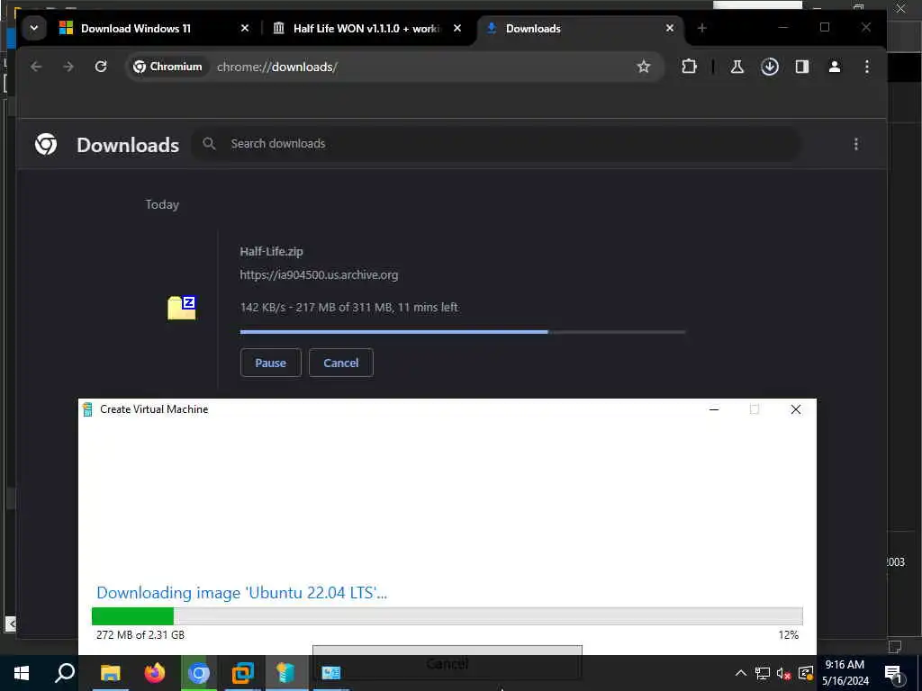
Task: Pause the Half-Life.zip download
Action: (270, 363)
